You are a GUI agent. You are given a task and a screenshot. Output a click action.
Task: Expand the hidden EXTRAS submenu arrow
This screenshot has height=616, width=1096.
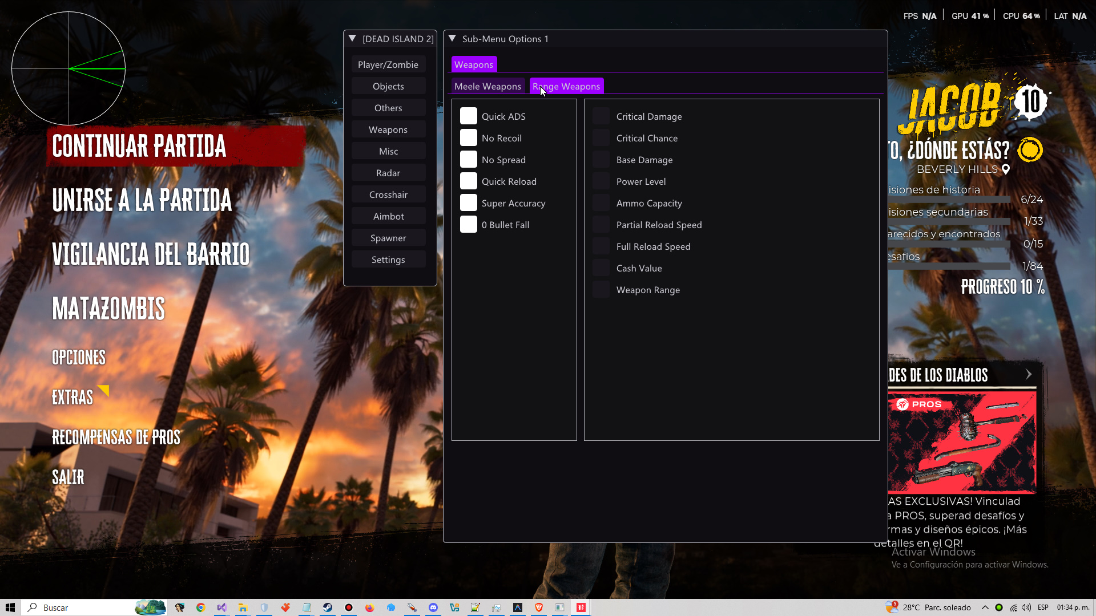[103, 390]
